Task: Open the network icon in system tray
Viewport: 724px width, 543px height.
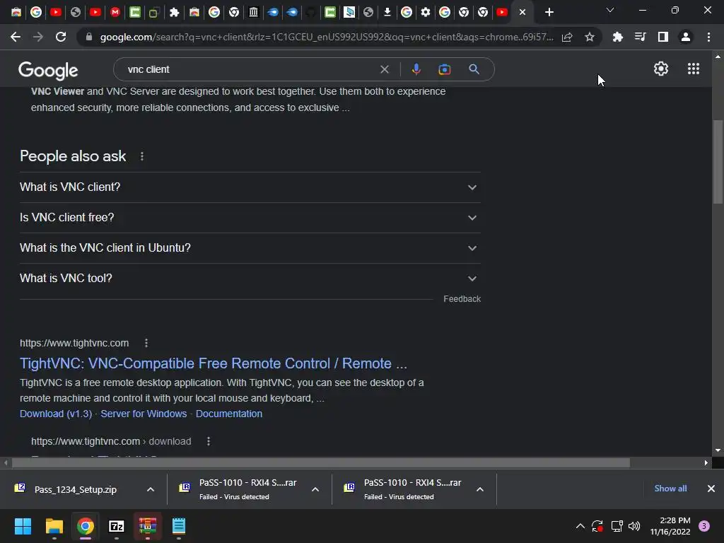Action: (x=617, y=526)
